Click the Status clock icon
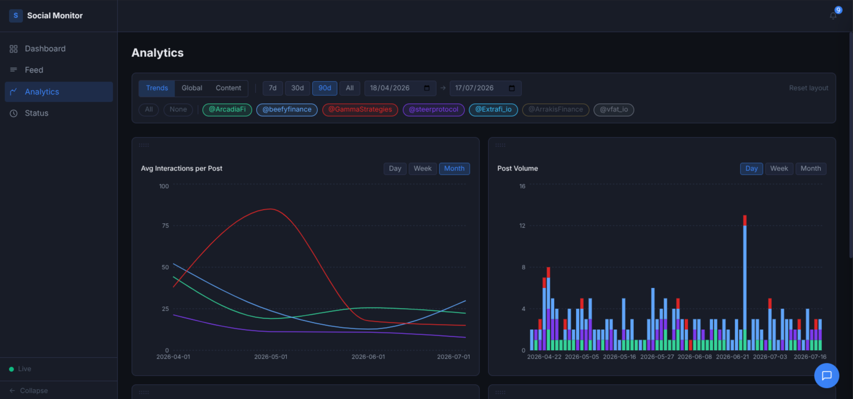The image size is (853, 399). pos(14,113)
